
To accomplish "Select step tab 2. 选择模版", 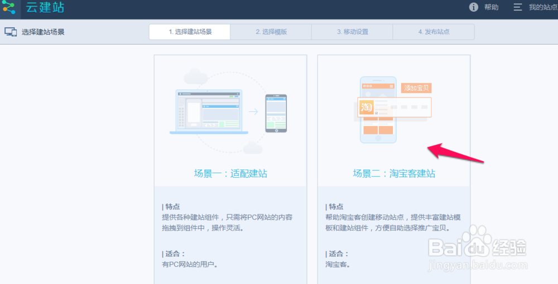I will [x=271, y=32].
